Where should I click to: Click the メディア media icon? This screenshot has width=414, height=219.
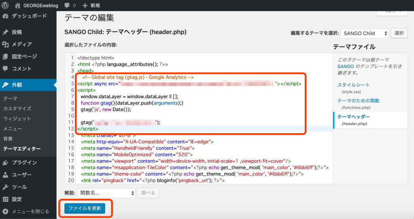click(x=5, y=44)
